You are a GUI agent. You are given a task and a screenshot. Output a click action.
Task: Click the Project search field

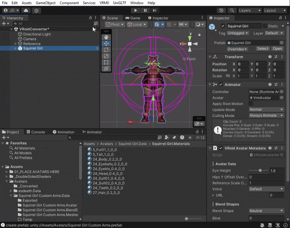(112, 138)
